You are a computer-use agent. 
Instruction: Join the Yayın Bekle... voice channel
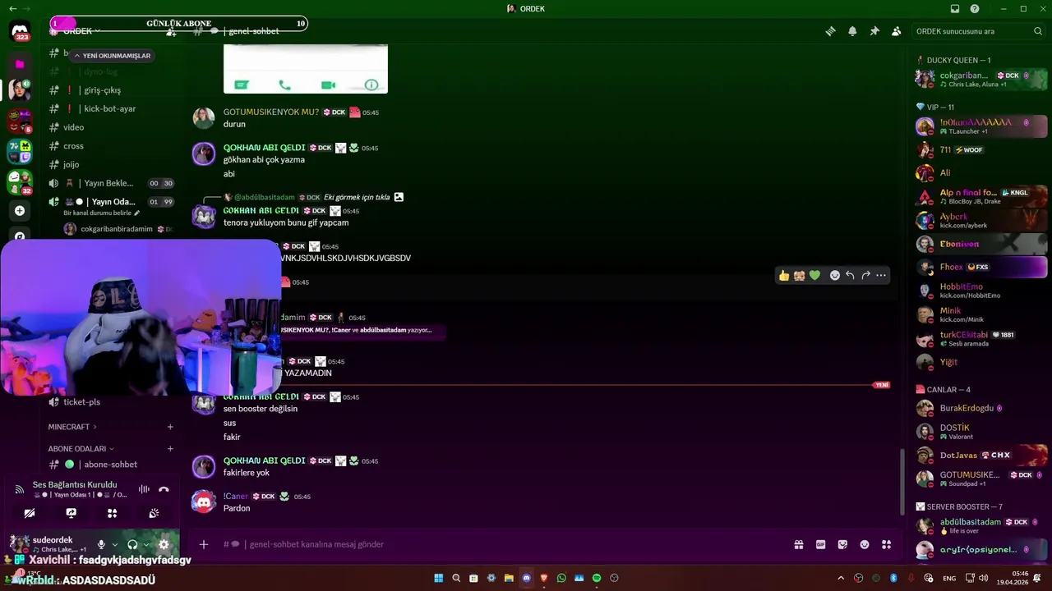[x=111, y=183]
